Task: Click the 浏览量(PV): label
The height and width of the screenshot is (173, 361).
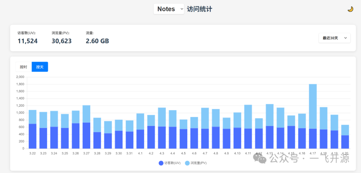Action: [61, 33]
